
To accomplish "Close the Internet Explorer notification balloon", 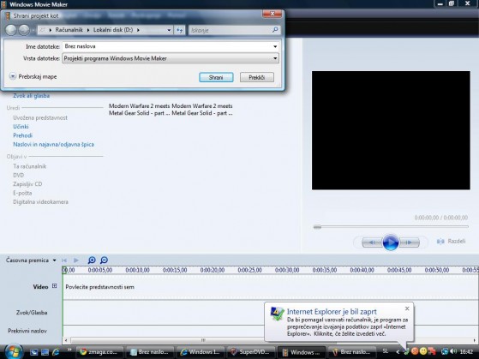I will click(407, 308).
